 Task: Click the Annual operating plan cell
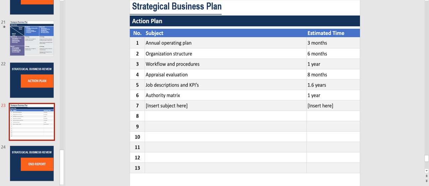click(x=226, y=43)
